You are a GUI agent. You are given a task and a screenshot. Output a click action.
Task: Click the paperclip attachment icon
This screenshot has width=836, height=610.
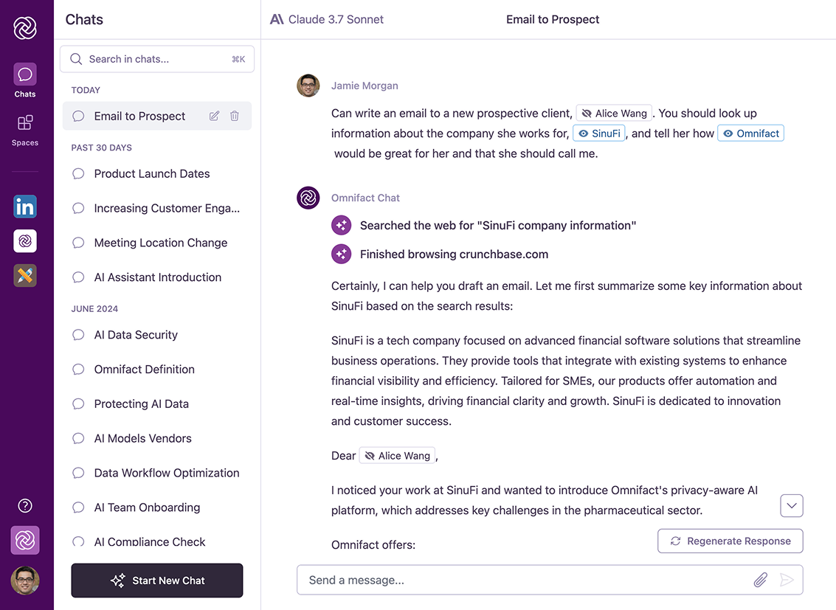pos(760,580)
